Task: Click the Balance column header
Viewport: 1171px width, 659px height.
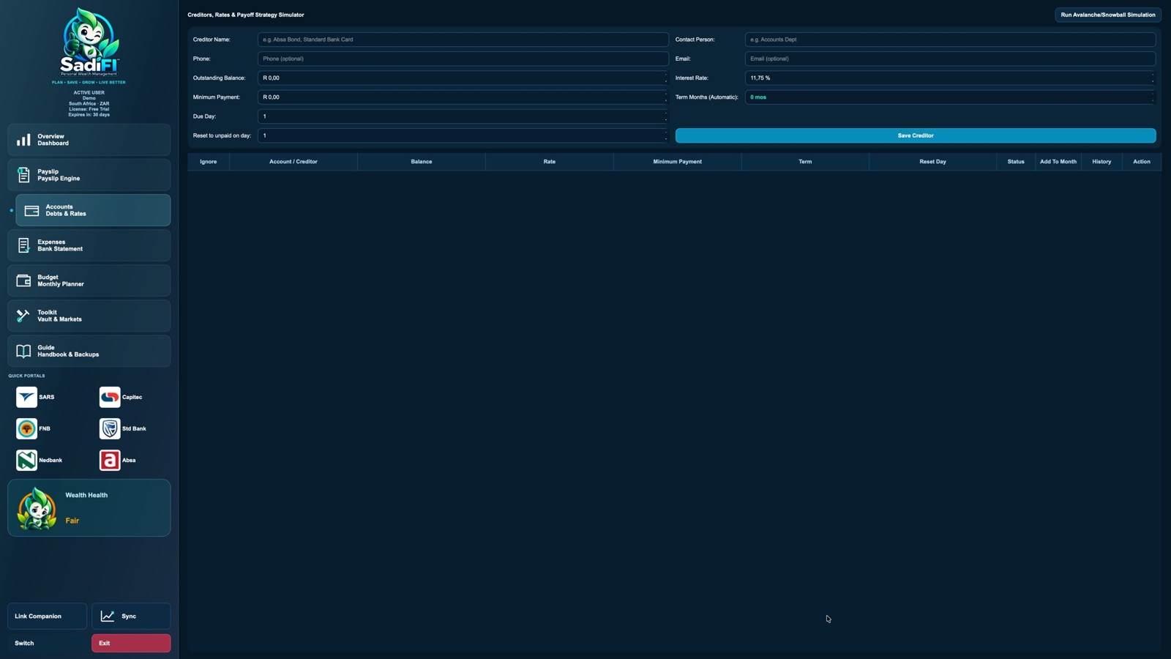Action: pos(422,162)
